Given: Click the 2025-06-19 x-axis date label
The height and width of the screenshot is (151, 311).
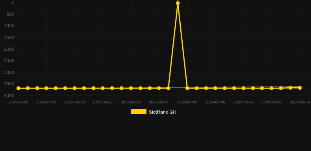Looking at the screenshot, I should 300,102.
